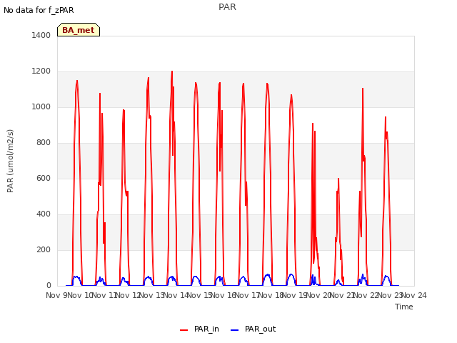
Task: Toggle the PAR_in legend entry
Action: tap(199, 329)
